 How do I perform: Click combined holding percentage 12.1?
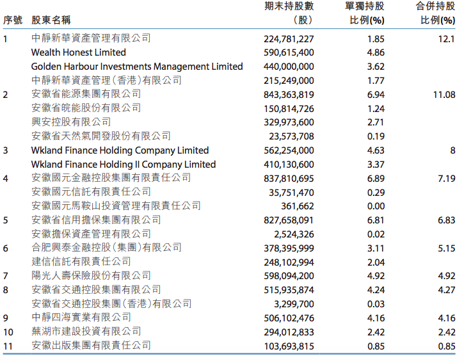pyautogui.click(x=446, y=39)
